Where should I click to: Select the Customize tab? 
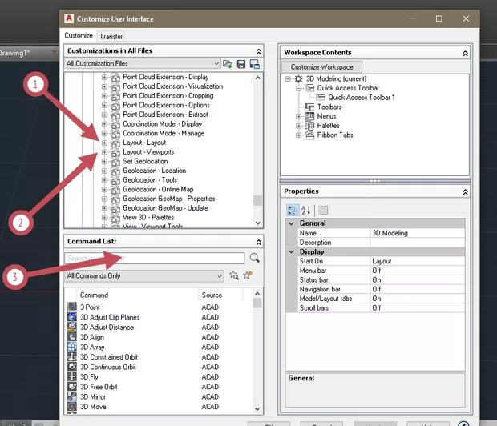(79, 35)
